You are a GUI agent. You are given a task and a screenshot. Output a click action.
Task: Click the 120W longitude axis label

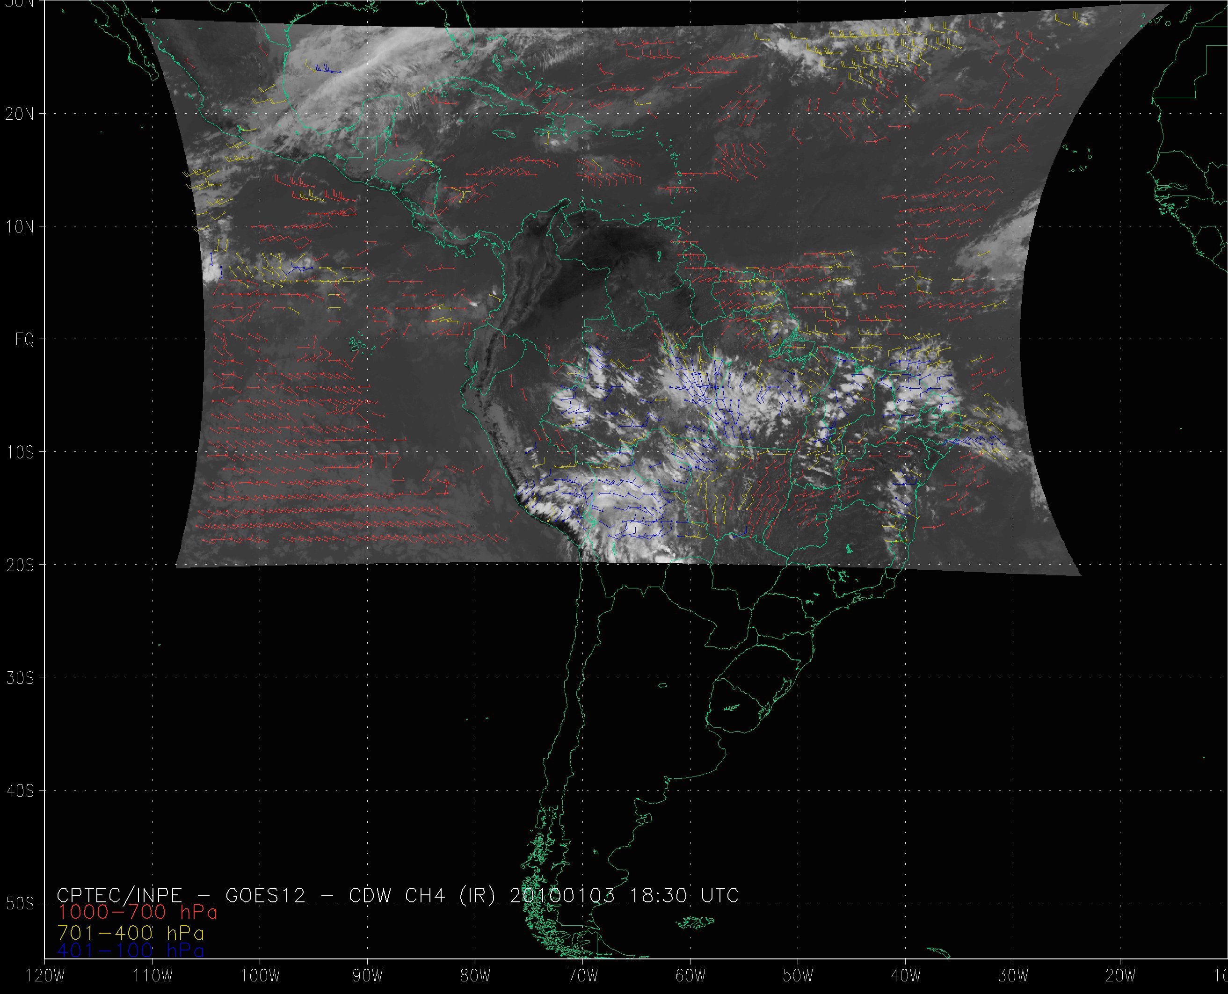point(45,976)
